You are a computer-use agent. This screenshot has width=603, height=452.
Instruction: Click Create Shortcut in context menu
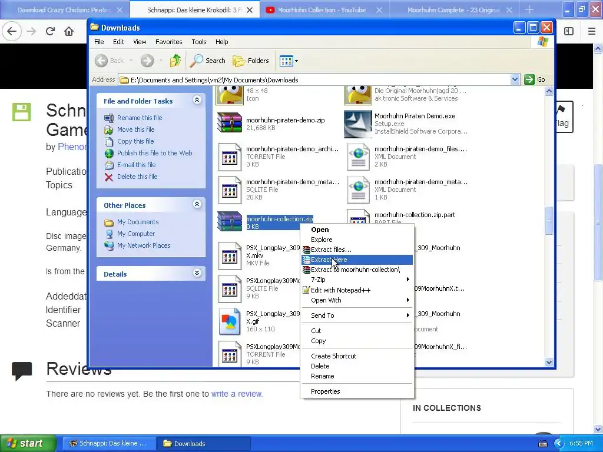pyautogui.click(x=357, y=356)
